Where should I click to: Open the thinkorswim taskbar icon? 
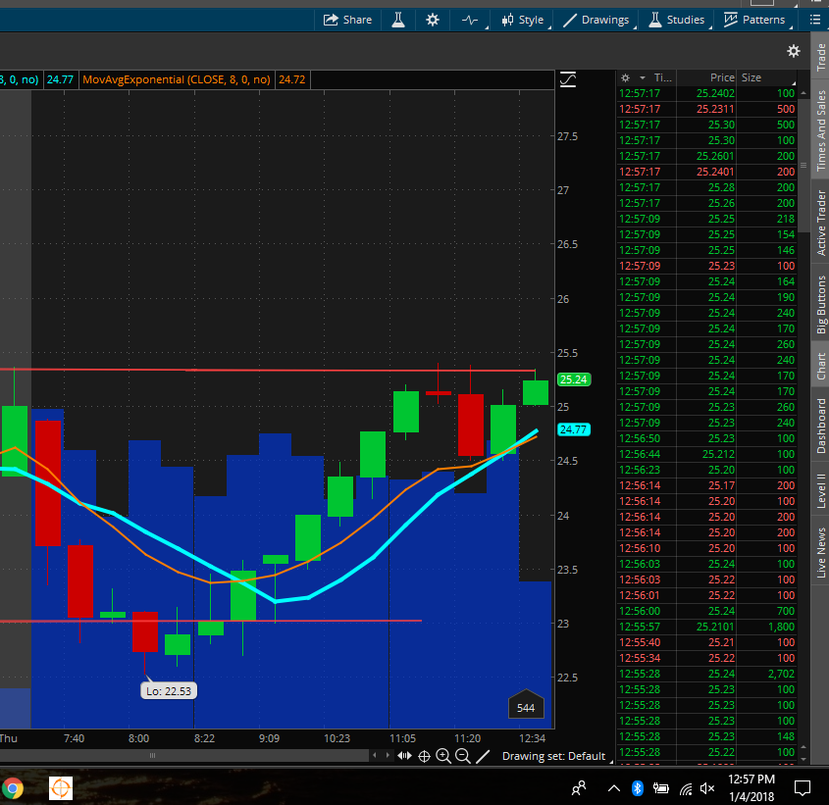coord(61,788)
